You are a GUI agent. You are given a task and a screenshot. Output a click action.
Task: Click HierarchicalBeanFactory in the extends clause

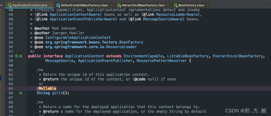point(238,56)
